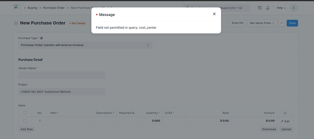Click the Description cell in row 1
The image size is (314, 139).
(x=105, y=121)
